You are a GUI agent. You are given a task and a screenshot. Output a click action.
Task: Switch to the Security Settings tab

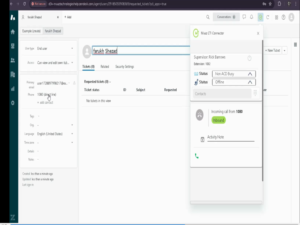[125, 67]
